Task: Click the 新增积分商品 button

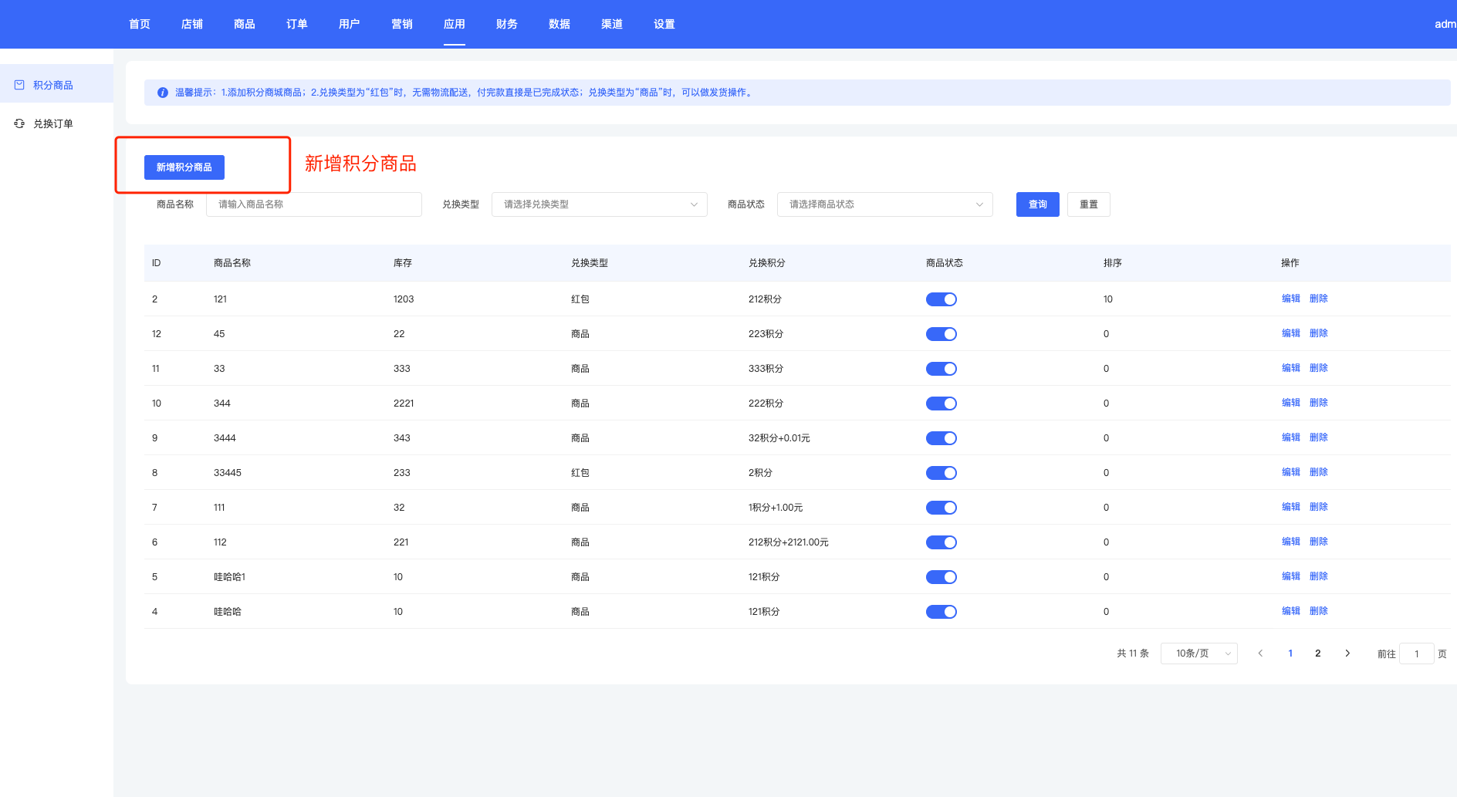Action: tap(184, 167)
